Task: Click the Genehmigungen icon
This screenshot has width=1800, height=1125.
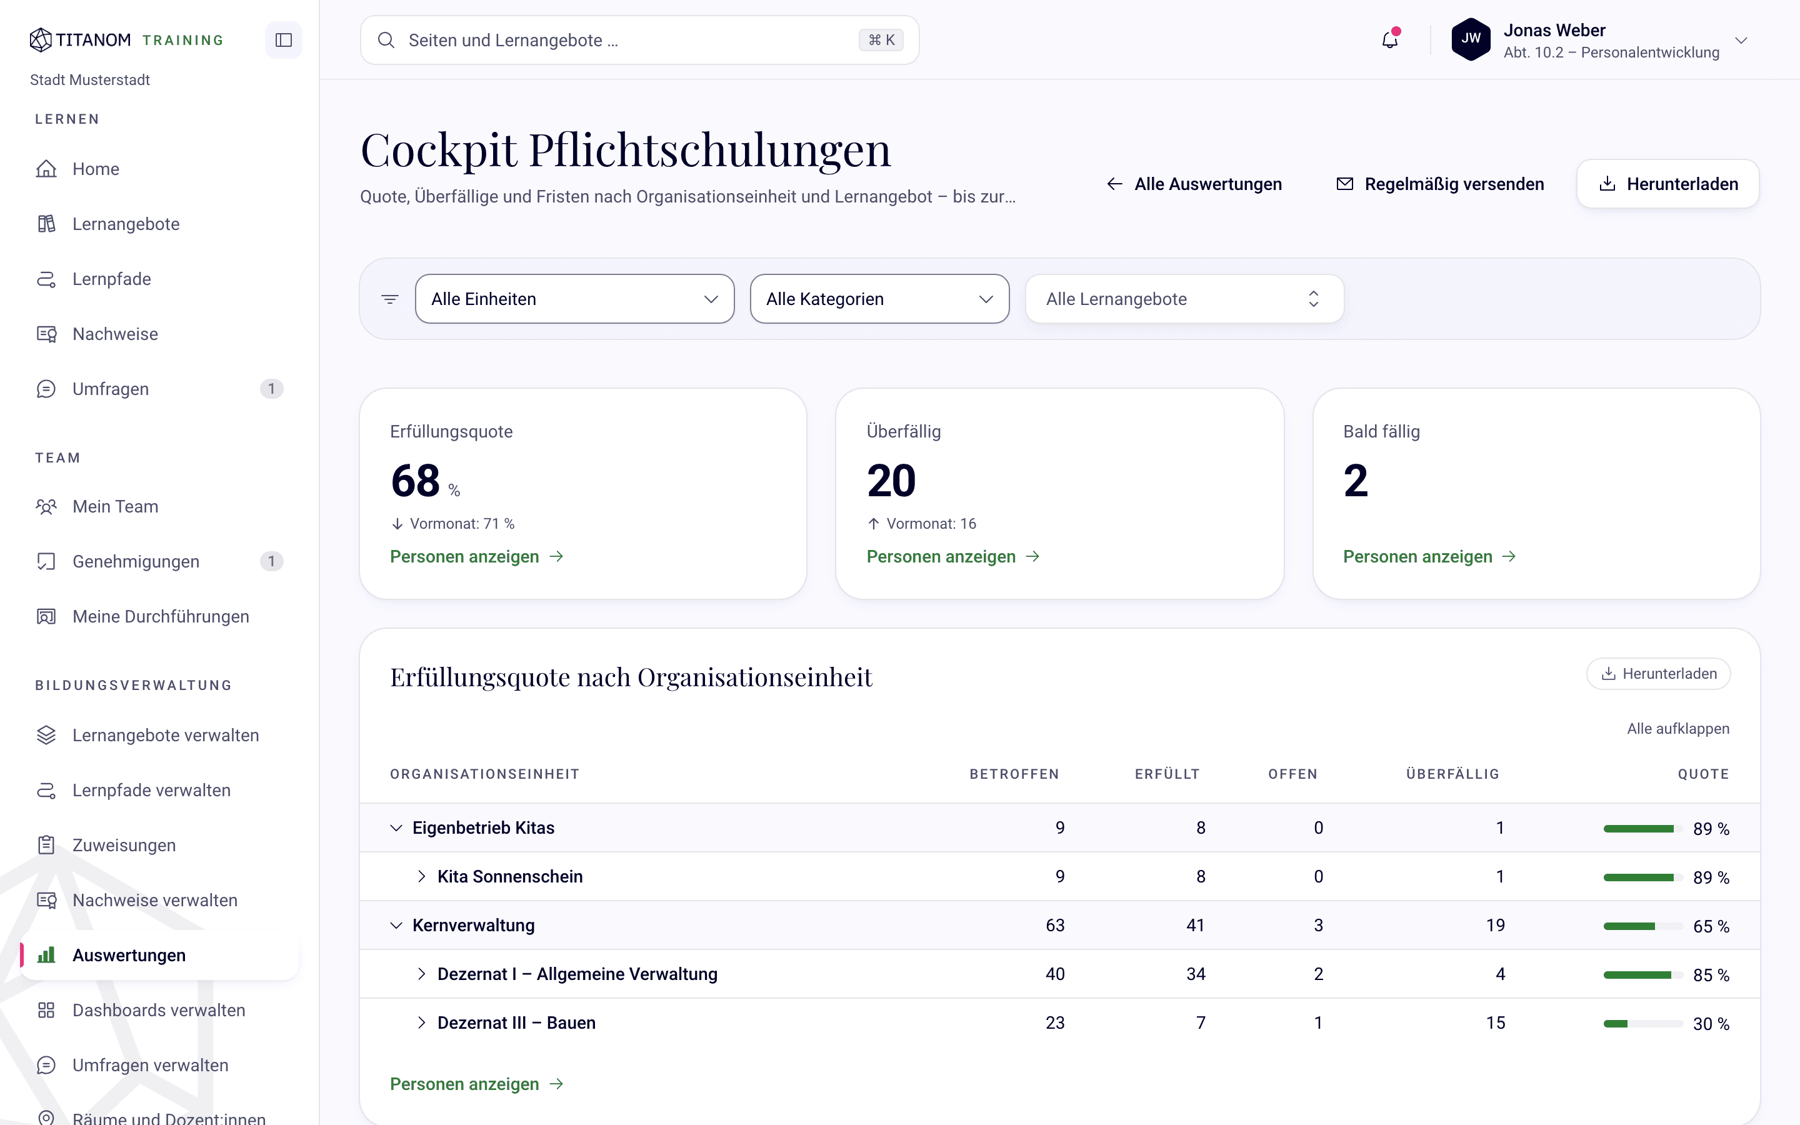Action: 46,562
